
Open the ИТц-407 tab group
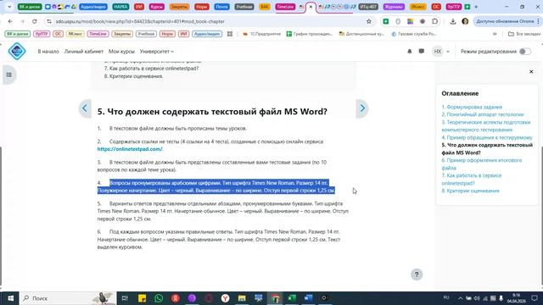tap(368, 7)
